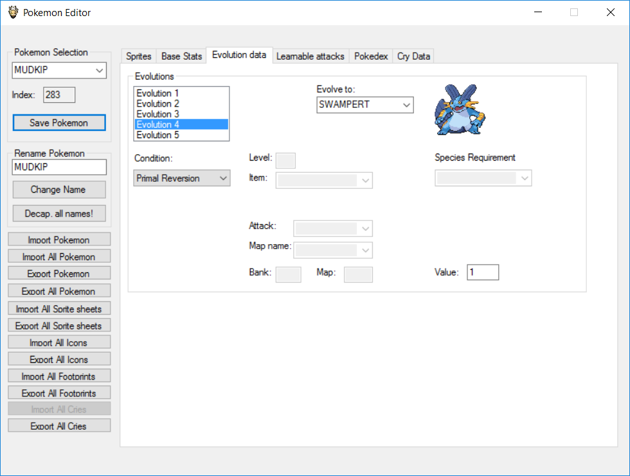Click the Export All Icons button

59,359
